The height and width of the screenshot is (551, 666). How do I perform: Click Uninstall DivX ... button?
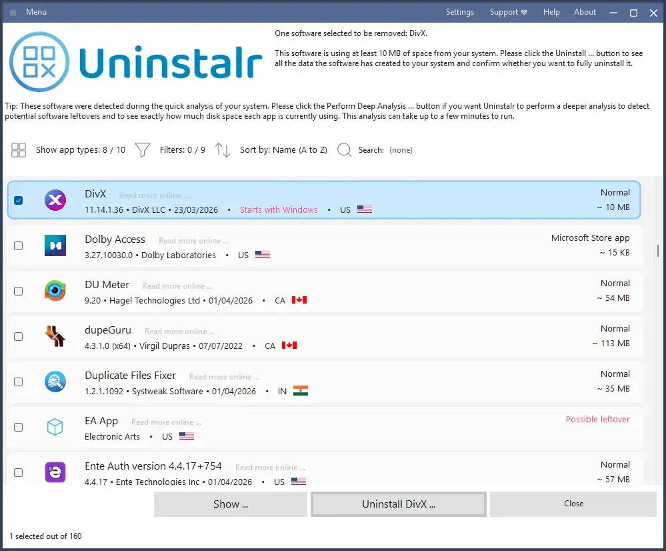tap(399, 504)
